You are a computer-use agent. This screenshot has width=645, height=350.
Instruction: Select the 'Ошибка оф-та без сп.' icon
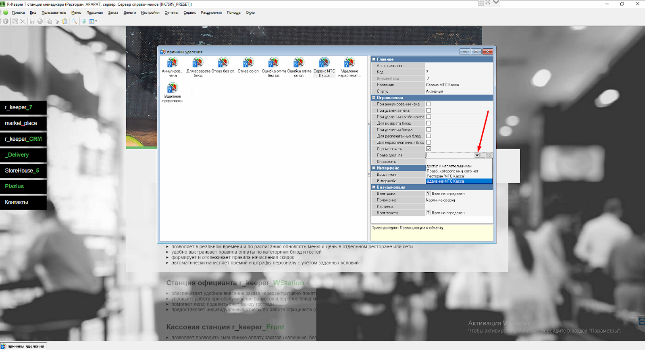click(274, 67)
